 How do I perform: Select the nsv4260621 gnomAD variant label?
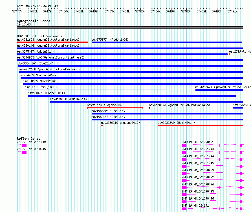[223, 87]
